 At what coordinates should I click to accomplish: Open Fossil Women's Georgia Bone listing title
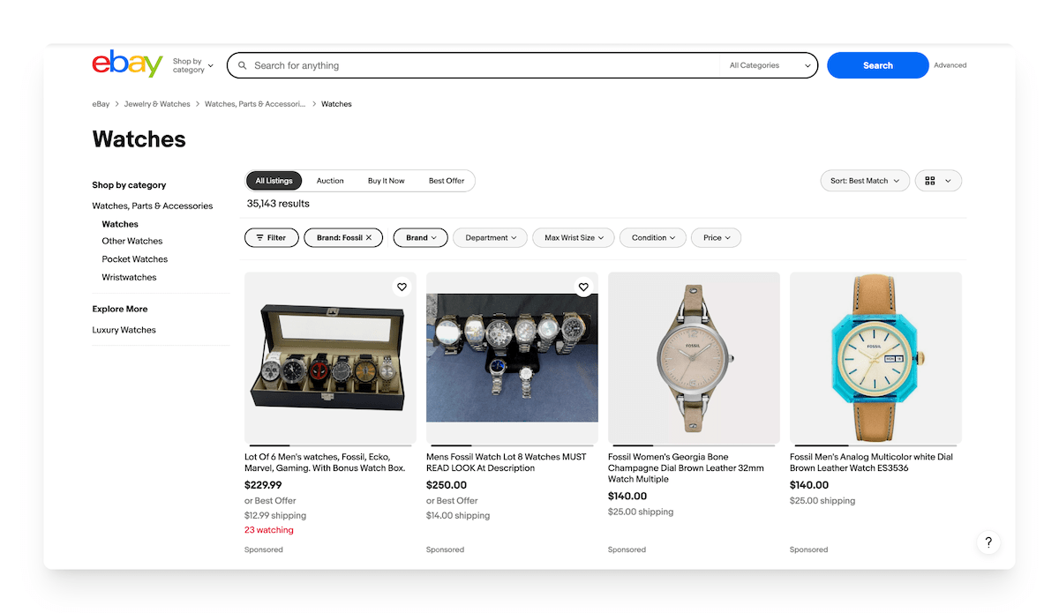(687, 468)
